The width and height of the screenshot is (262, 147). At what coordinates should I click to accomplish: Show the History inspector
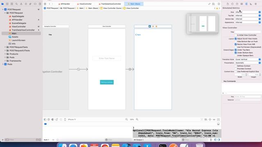click(233, 4)
